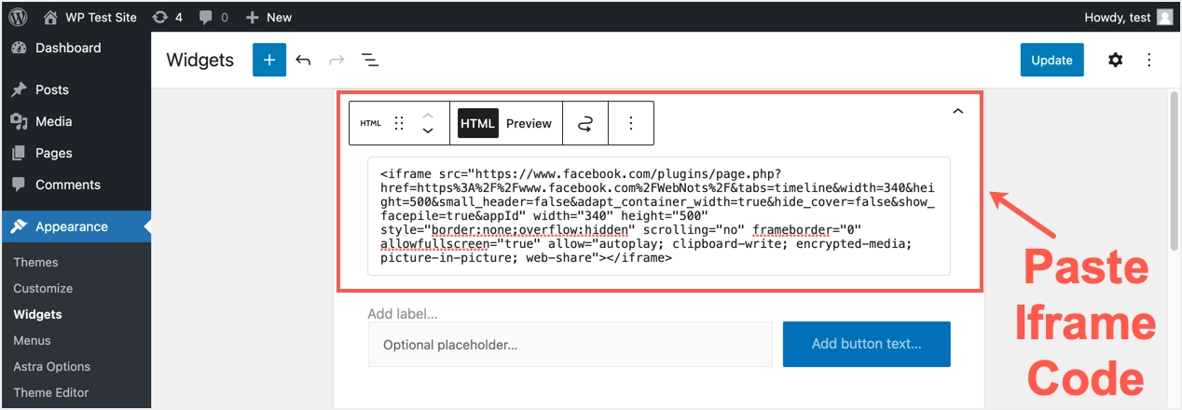Viewport: 1182px width, 410px height.
Task: Open the settings gear icon
Action: pyautogui.click(x=1115, y=60)
